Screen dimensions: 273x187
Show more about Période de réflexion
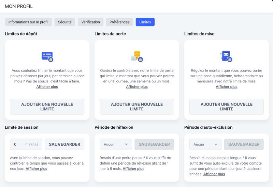pos(133,169)
